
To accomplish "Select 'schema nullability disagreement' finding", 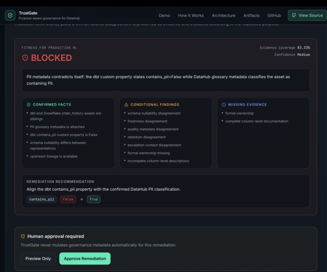I will tap(154, 113).
